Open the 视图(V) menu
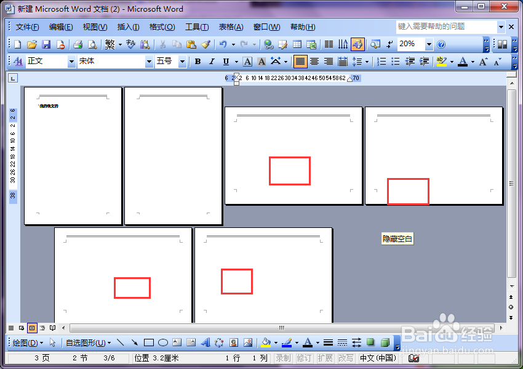This screenshot has width=523, height=369. click(x=95, y=27)
